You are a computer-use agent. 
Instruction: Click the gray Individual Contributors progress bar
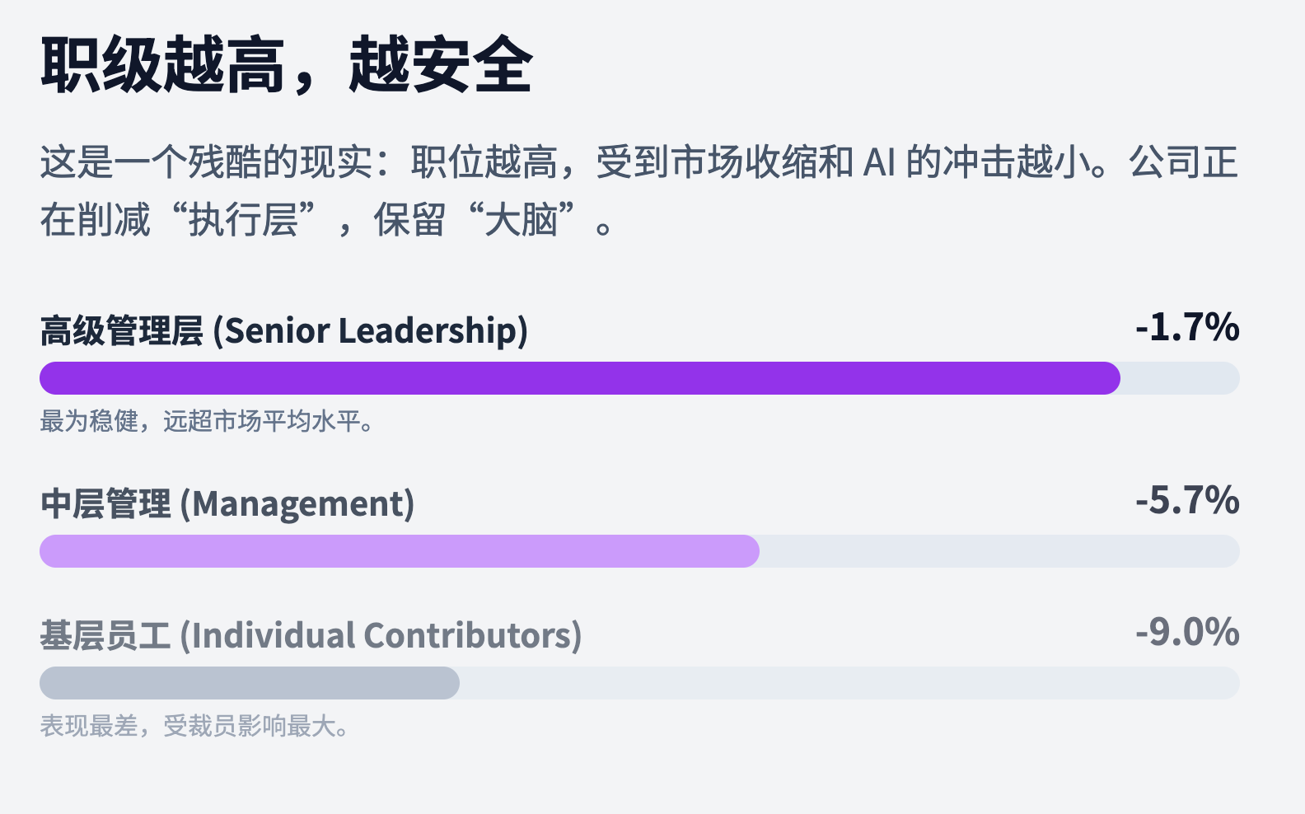249,683
